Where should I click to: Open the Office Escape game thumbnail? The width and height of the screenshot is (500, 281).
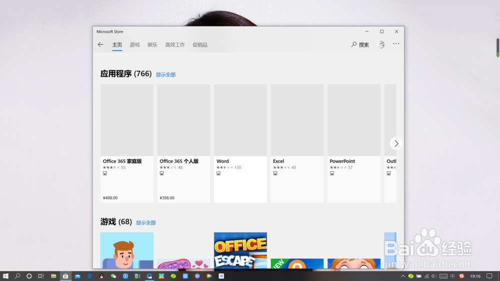pos(240,251)
